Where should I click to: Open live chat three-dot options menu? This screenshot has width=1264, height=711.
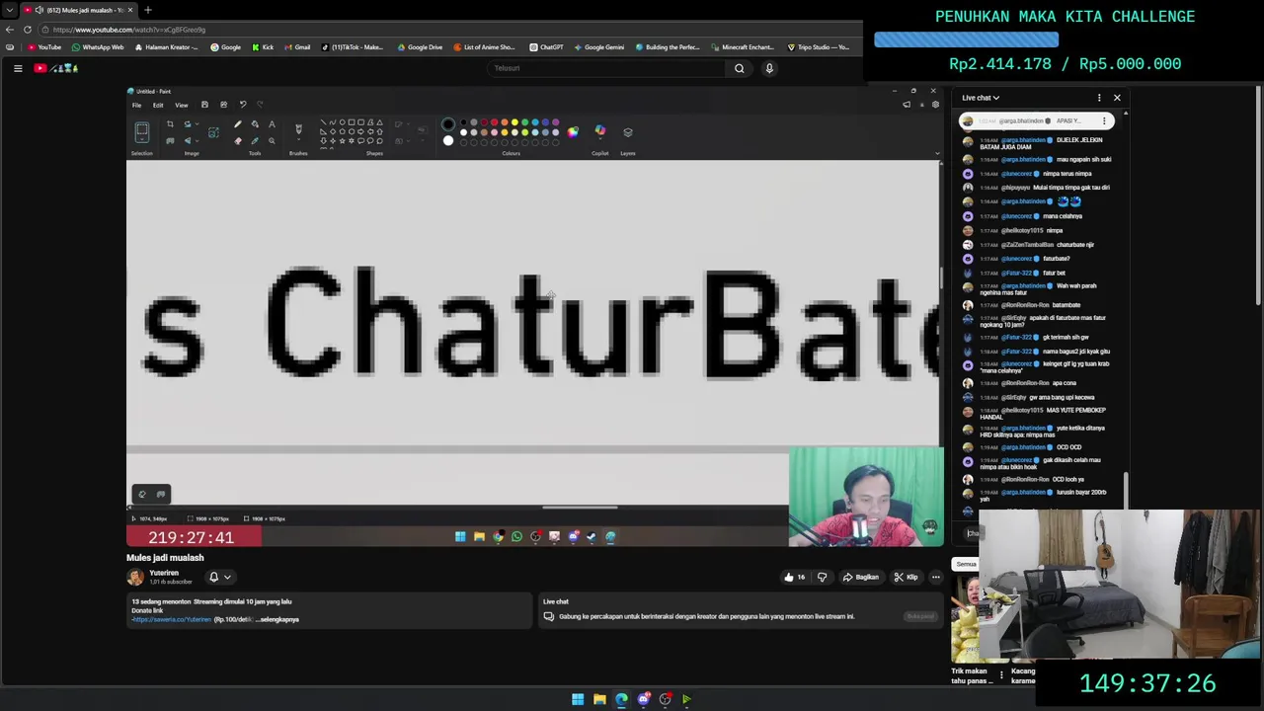pos(1099,98)
